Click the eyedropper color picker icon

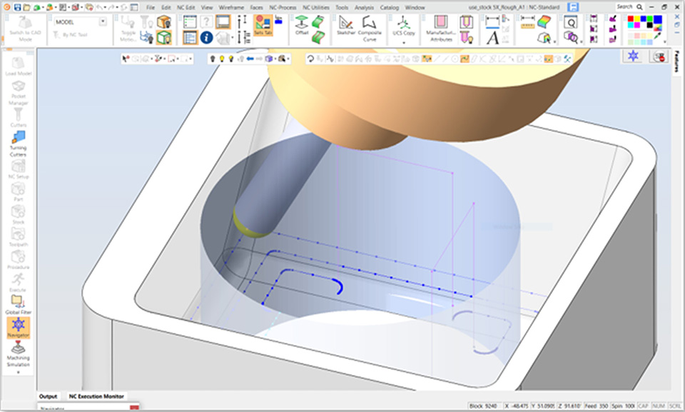point(658,36)
